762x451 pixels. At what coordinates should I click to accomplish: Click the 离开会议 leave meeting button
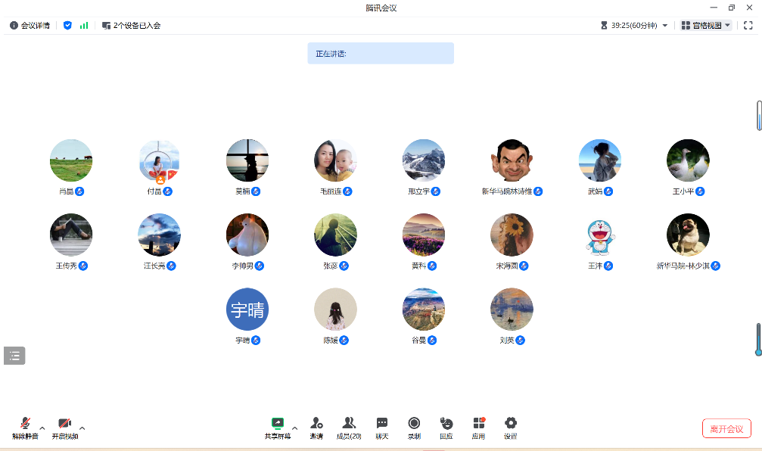726,428
